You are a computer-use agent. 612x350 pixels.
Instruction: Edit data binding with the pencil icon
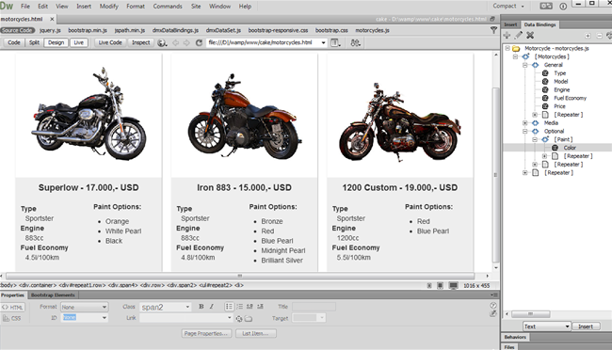(519, 36)
